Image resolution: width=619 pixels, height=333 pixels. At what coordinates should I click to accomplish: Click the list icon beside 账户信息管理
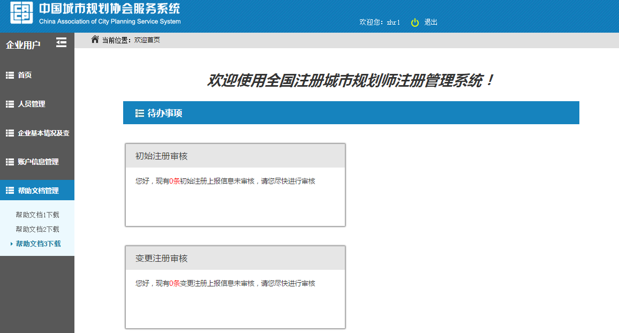pyautogui.click(x=10, y=162)
